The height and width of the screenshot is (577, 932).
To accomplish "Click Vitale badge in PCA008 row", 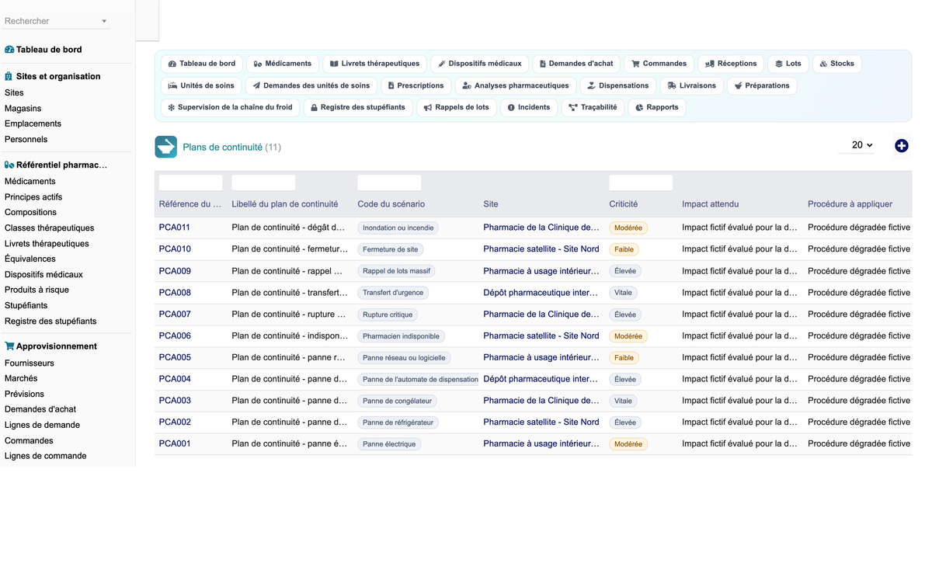I will [x=624, y=293].
